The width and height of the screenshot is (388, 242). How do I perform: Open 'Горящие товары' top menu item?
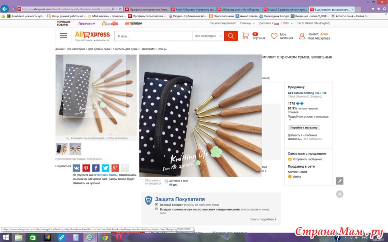coord(63,23)
